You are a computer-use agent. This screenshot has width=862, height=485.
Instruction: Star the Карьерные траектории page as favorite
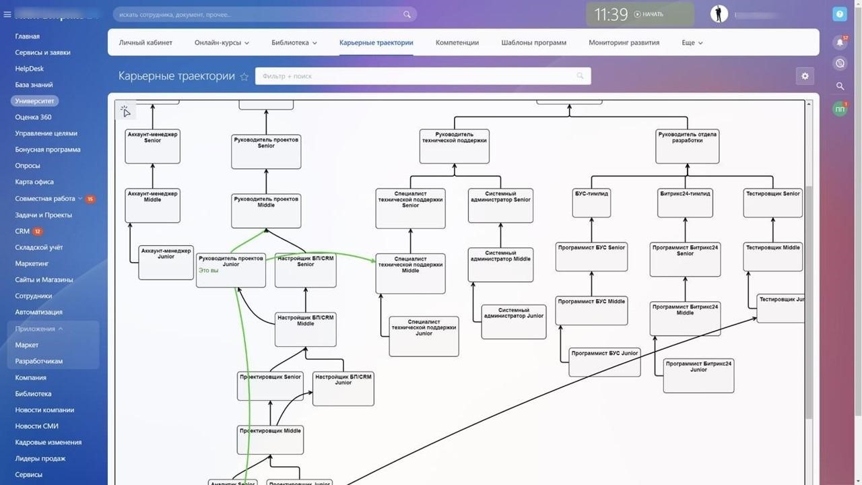244,77
